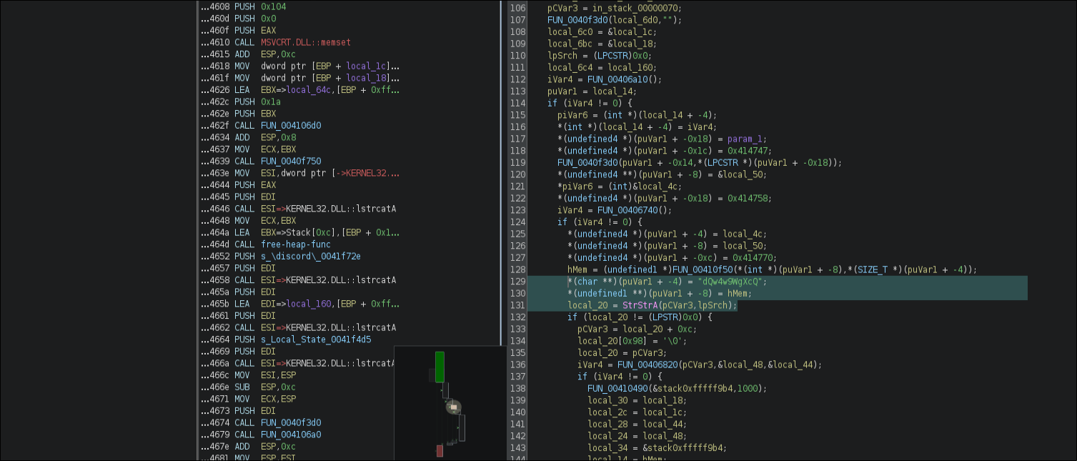Screen dimensions: 1077x461
Task: Select the LEA EBX=>Stack[0xc] instruction
Action: [x=300, y=233]
